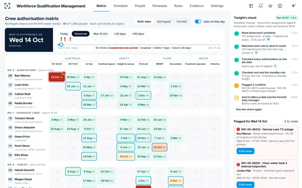Click red alert badge on Ravi Menon's HV cell

pos(64,73)
